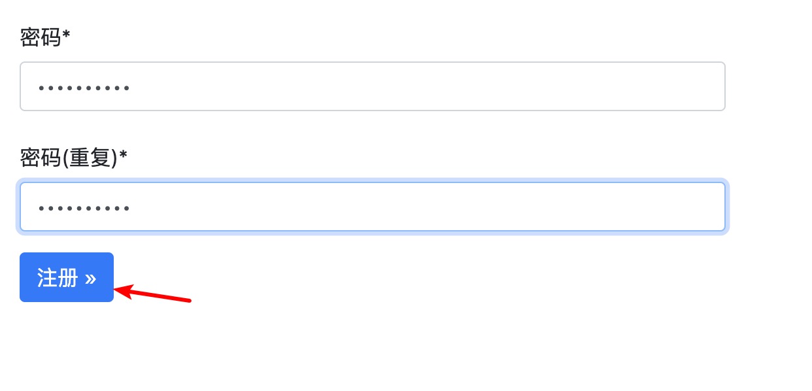Place cursor at end of 密码(重复) field
Screen dimensions: 812x391
tap(135, 208)
